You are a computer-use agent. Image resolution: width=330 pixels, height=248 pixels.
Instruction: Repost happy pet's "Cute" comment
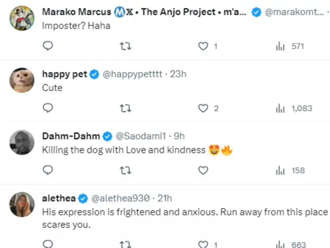(125, 108)
